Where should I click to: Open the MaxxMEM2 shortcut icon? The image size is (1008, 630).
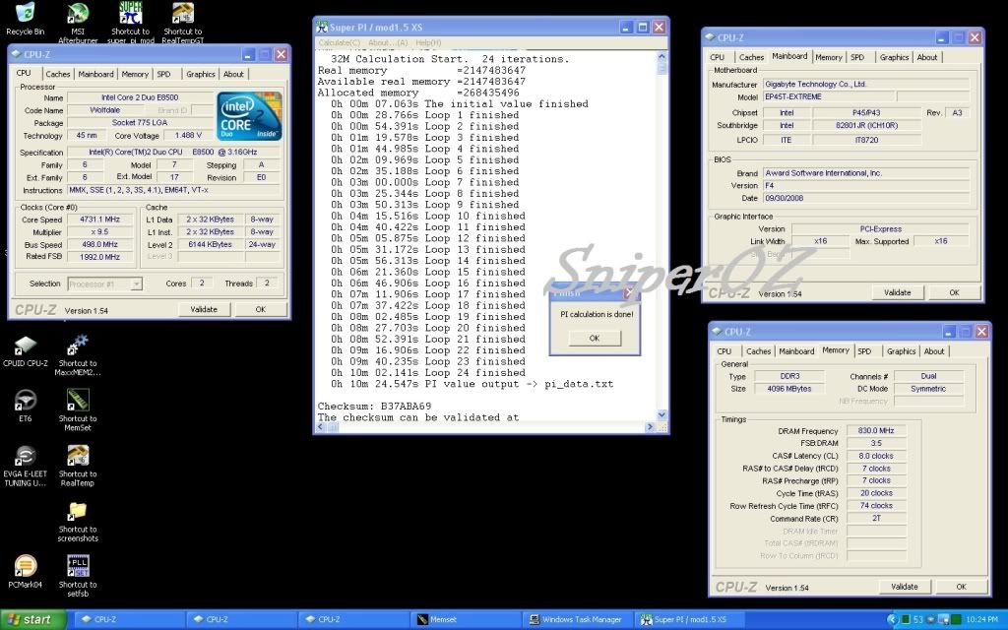tap(78, 346)
